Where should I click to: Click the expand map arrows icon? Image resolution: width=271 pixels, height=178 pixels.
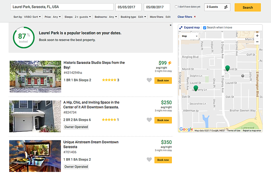(181, 27)
